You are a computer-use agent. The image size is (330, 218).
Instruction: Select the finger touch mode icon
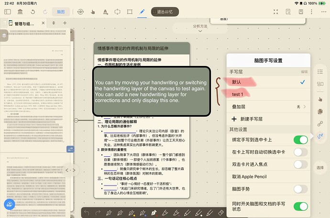[x=92, y=11]
